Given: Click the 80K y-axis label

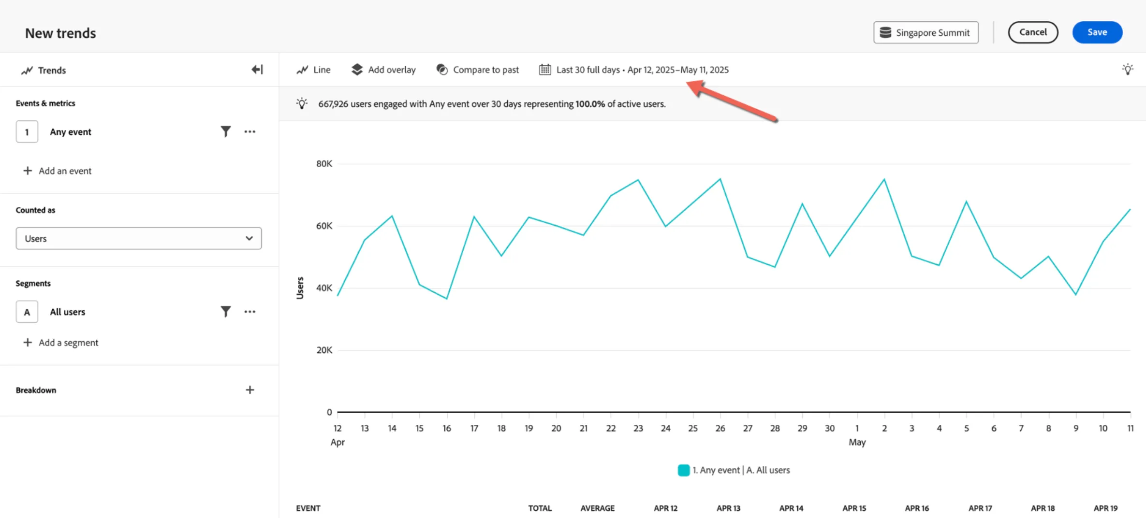Looking at the screenshot, I should pyautogui.click(x=324, y=164).
